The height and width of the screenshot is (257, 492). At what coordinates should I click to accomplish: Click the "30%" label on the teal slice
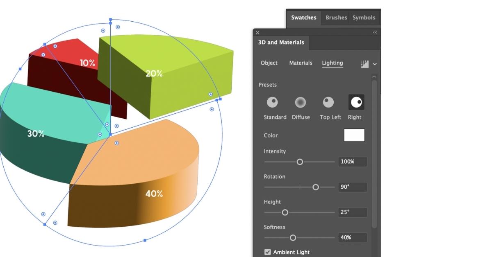(36, 134)
